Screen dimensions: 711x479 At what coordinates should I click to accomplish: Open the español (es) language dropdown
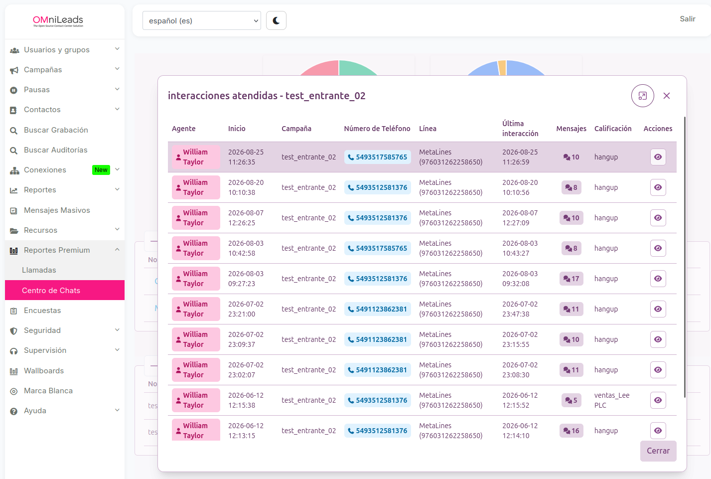202,21
